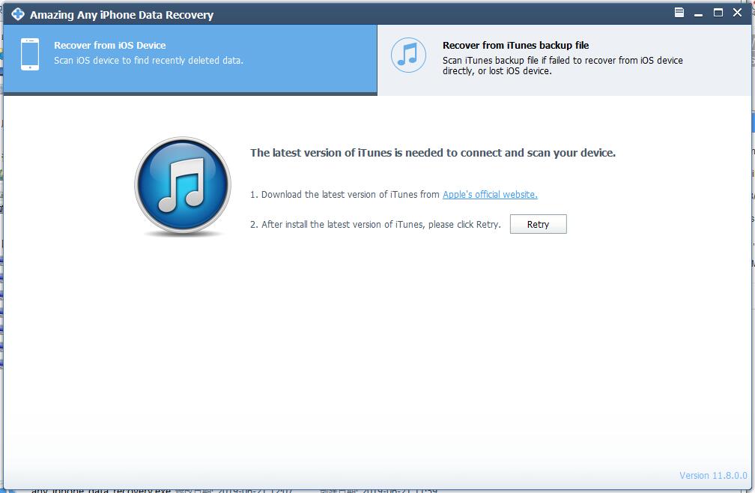Screen dimensions: 755x493
Task: Click the large iTunes logo icon
Action: (182, 186)
